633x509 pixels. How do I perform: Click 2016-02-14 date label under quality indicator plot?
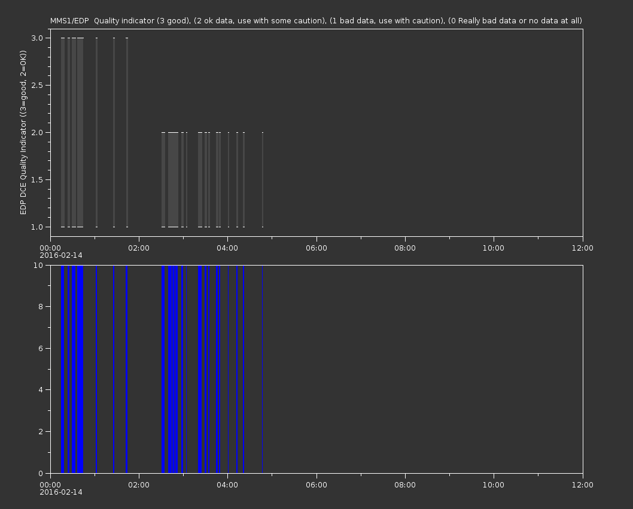pos(61,255)
